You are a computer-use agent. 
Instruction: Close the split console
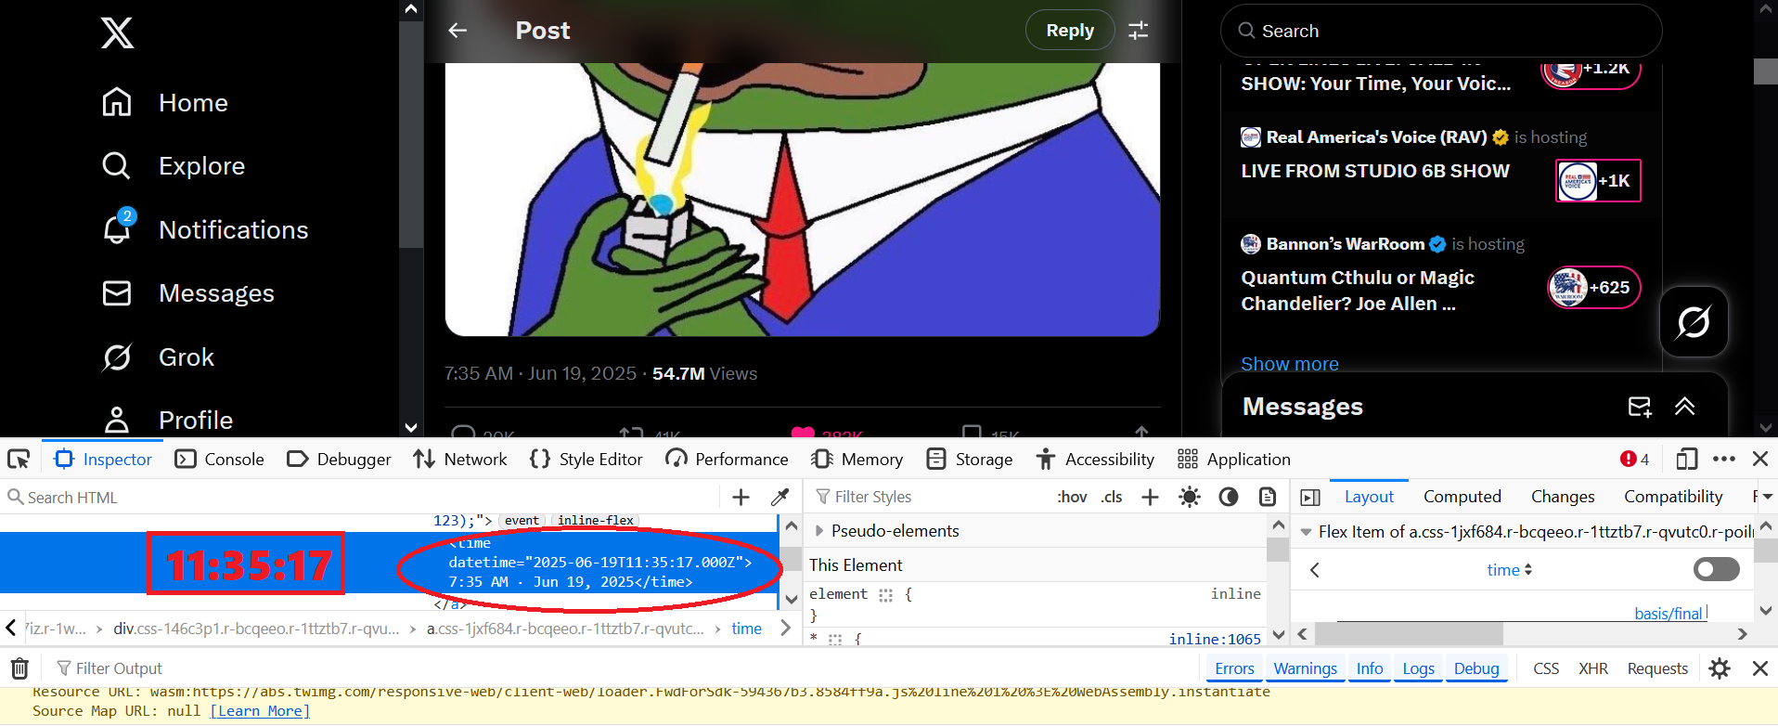pyautogui.click(x=1759, y=668)
